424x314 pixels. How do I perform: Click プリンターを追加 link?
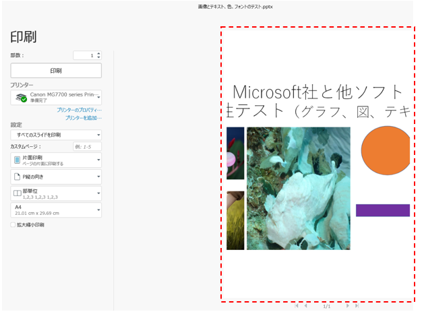(84, 118)
